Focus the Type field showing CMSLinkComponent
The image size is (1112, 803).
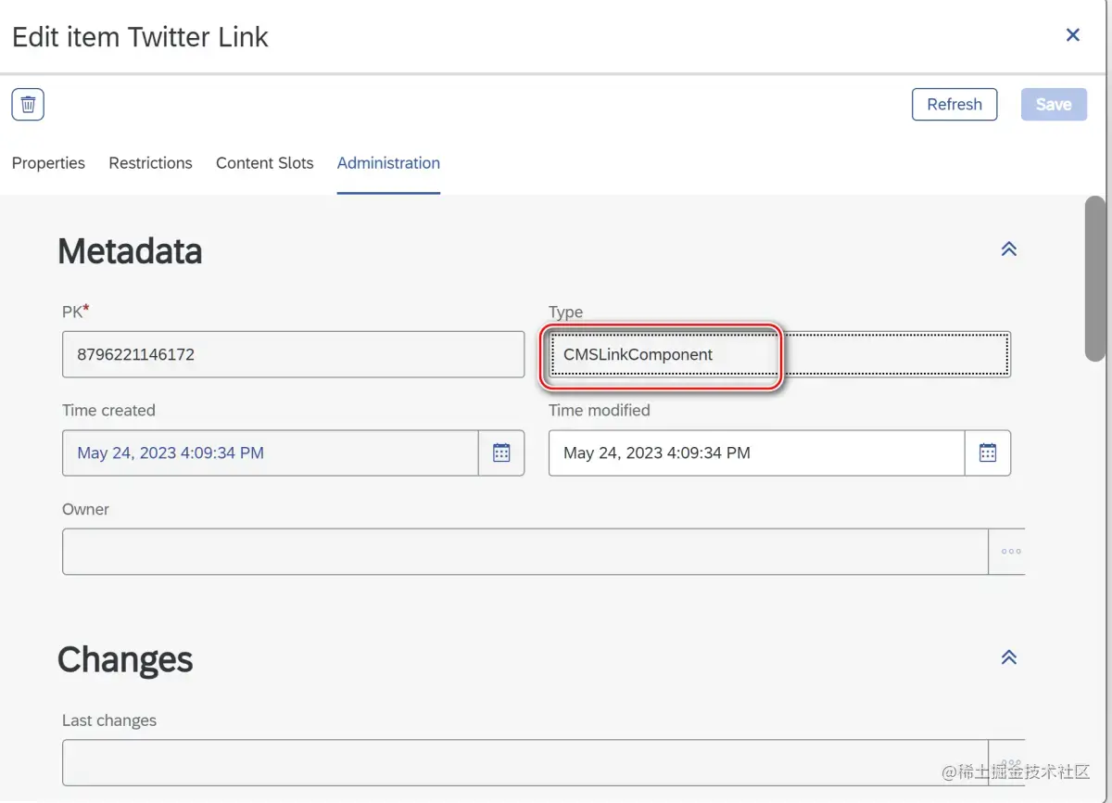tap(778, 354)
